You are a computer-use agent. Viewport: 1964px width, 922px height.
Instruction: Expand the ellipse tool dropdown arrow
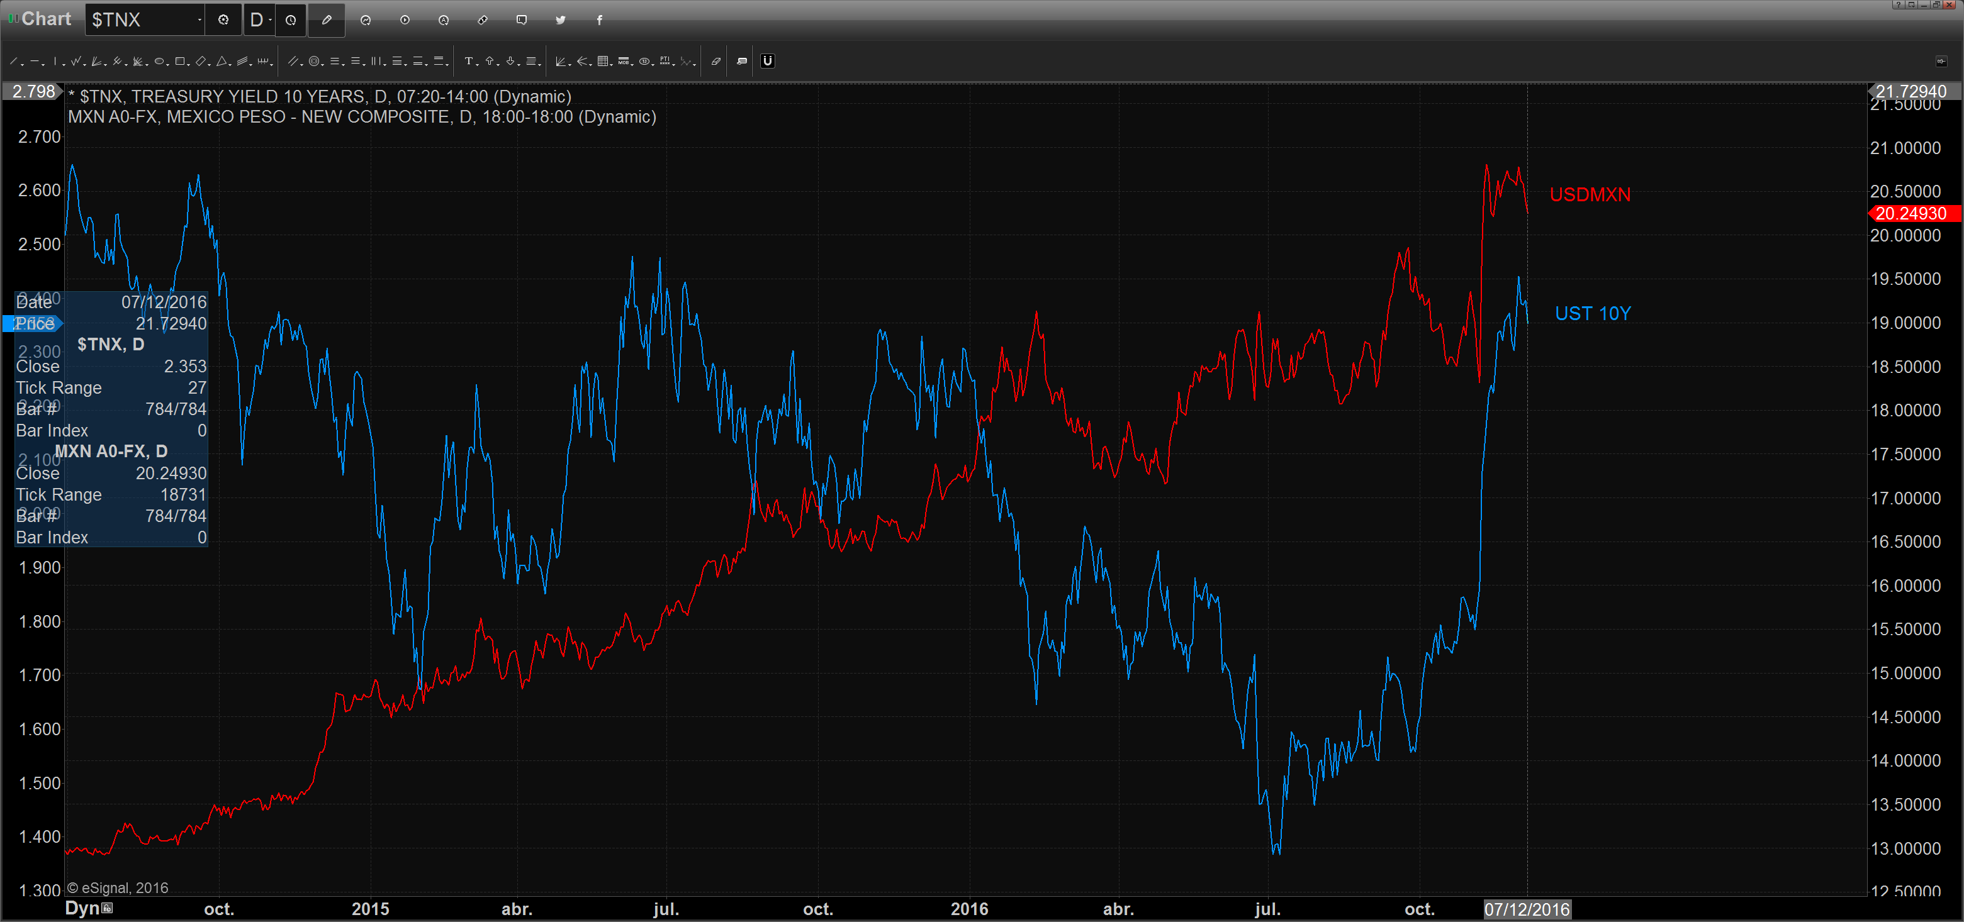pos(168,65)
